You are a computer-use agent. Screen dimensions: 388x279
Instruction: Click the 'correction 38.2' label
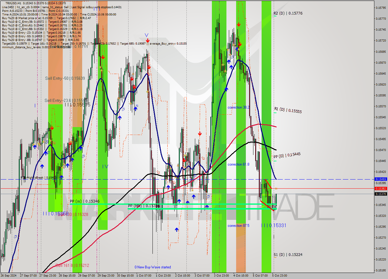[239, 107]
